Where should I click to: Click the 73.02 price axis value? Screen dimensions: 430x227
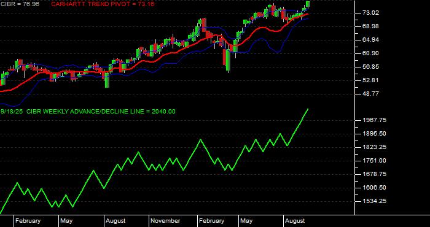[x=370, y=13]
